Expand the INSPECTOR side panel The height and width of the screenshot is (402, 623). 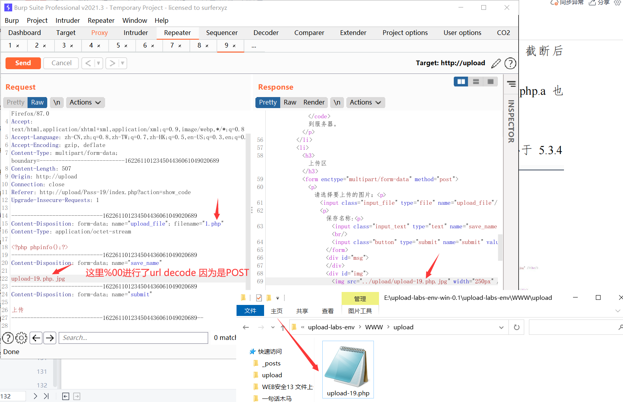point(511,121)
